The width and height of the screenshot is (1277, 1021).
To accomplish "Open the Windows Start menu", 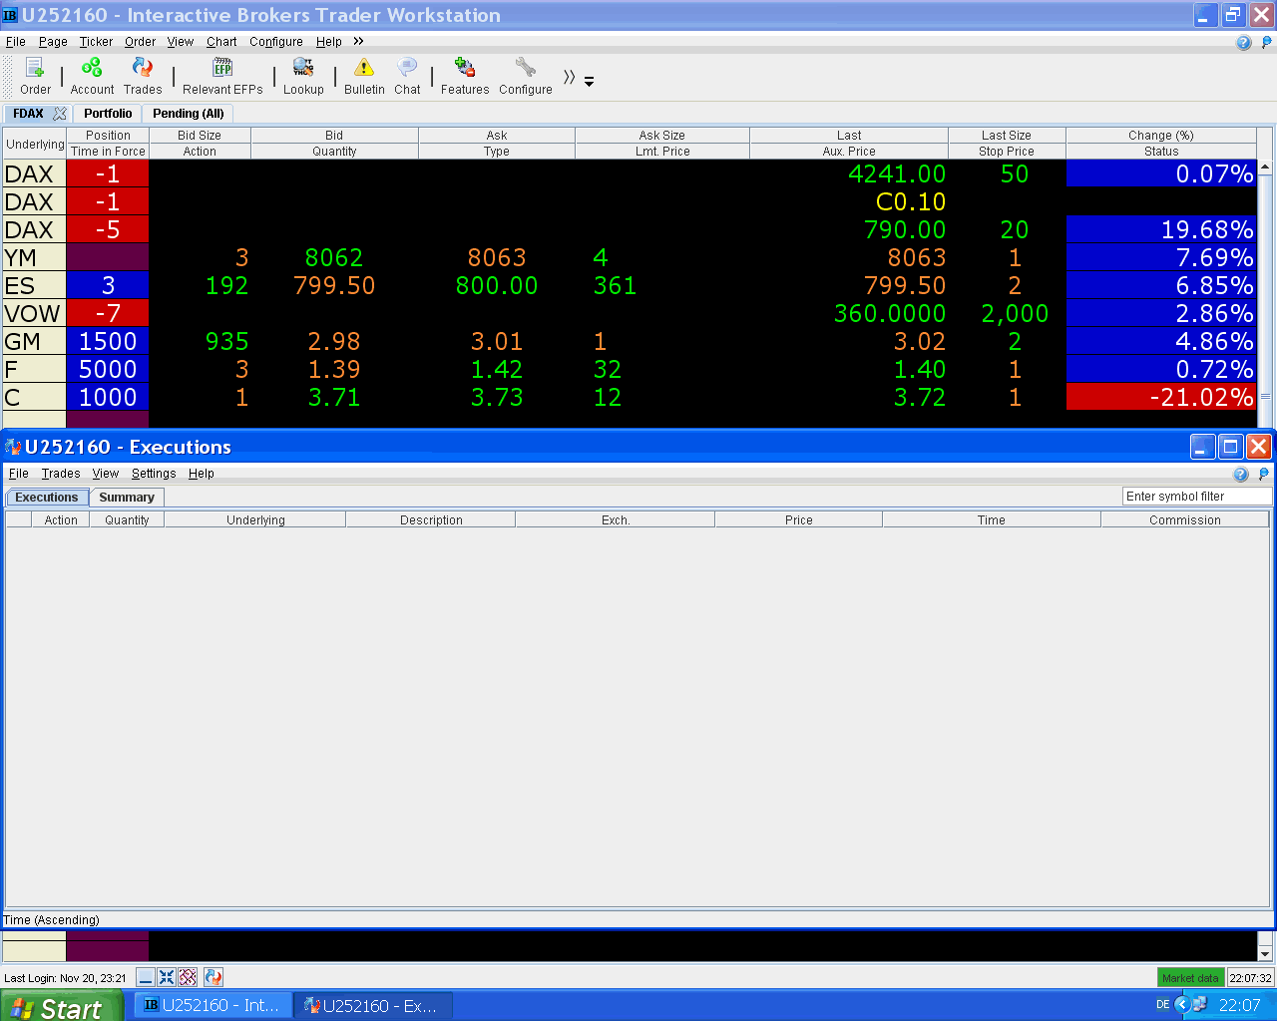I will point(62,1006).
